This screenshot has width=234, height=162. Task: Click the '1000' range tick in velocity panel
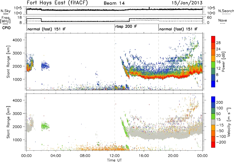tap(17, 140)
